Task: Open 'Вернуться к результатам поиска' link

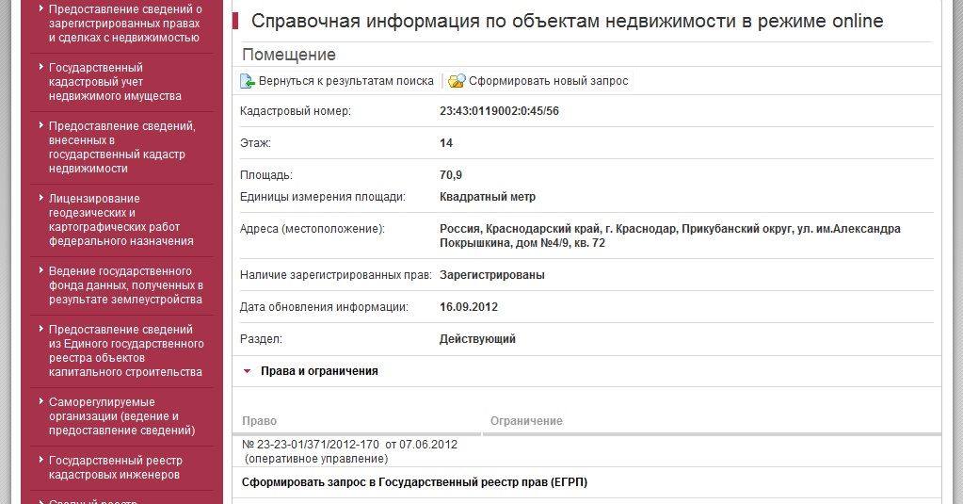Action: coord(345,82)
